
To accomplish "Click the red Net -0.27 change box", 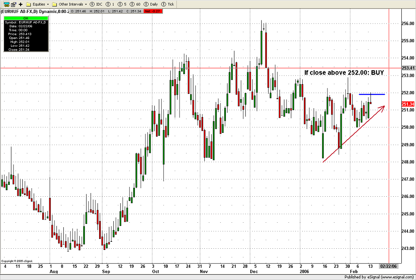I will coord(154,11).
